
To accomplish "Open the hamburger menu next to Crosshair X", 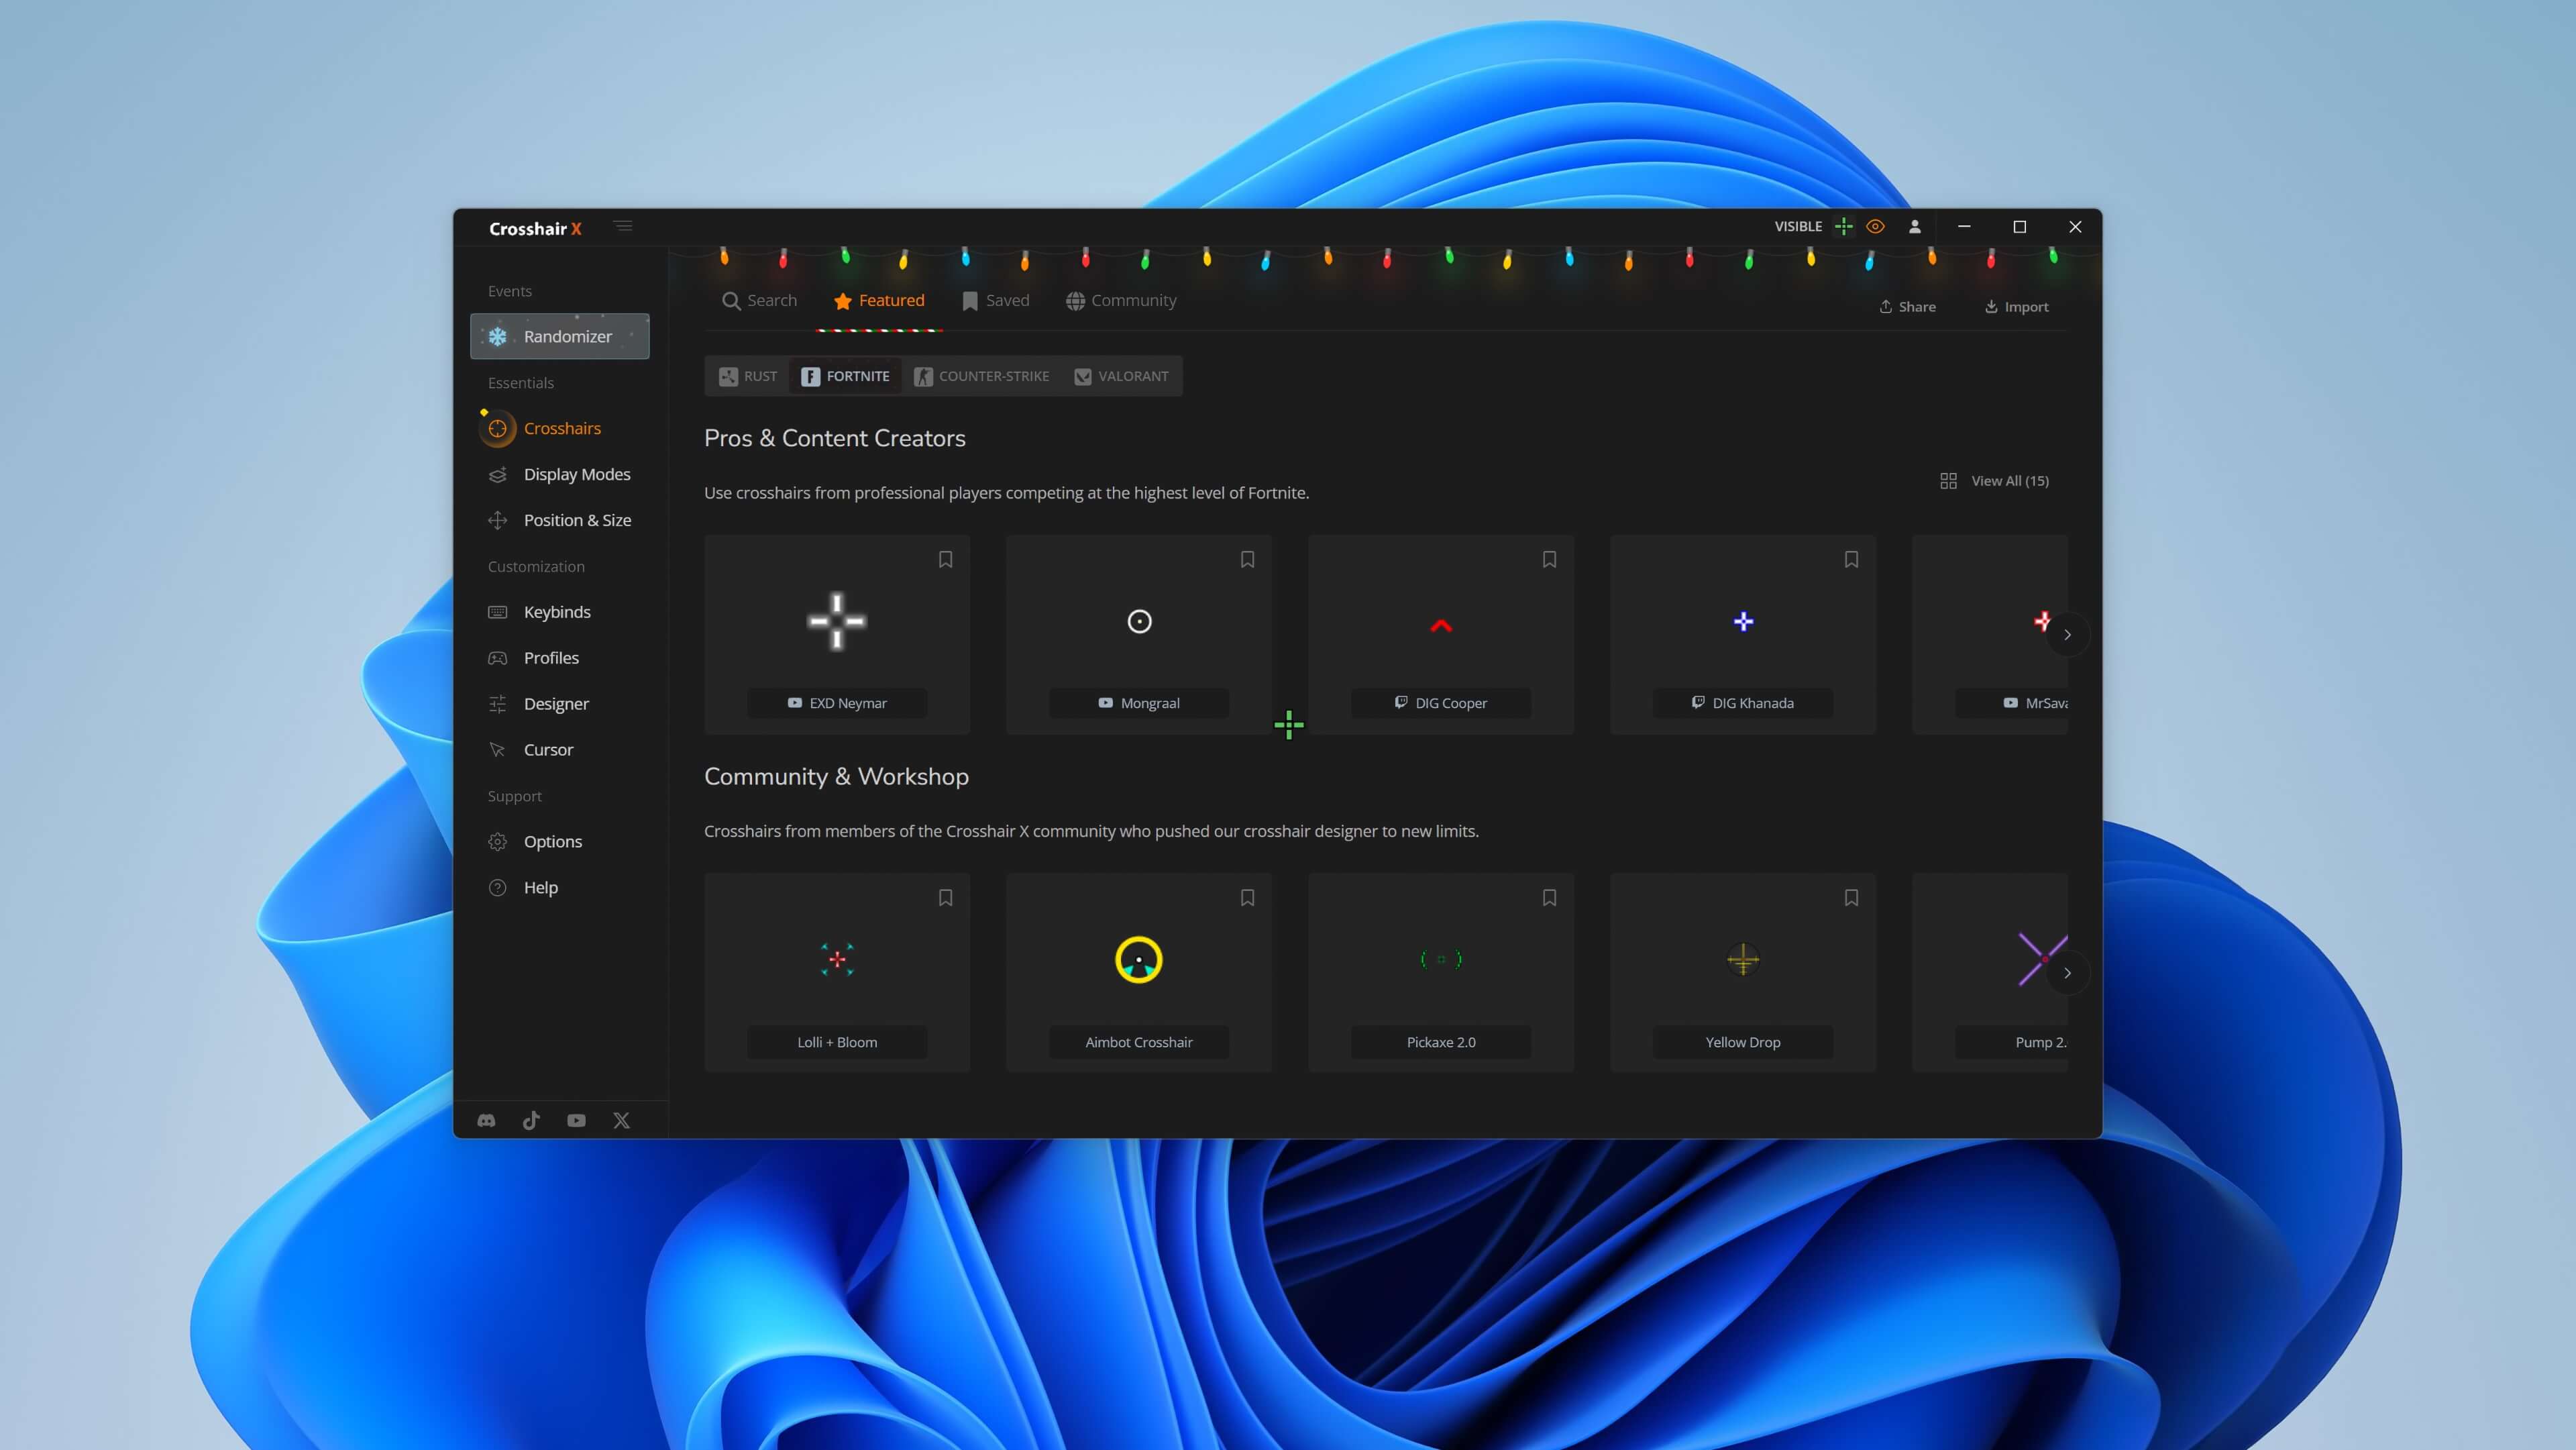I will (624, 226).
